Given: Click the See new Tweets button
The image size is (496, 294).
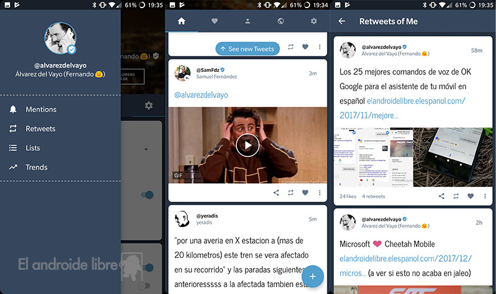Looking at the screenshot, I should (247, 49).
